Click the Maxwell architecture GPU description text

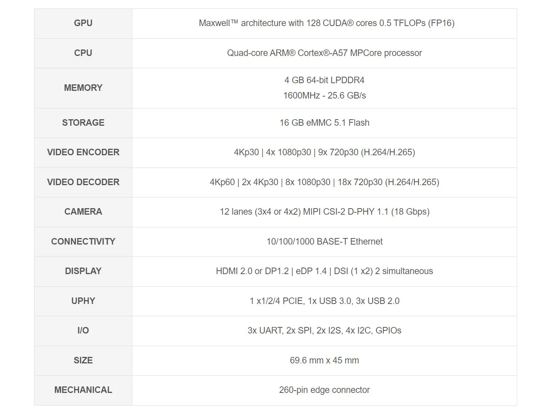click(326, 23)
